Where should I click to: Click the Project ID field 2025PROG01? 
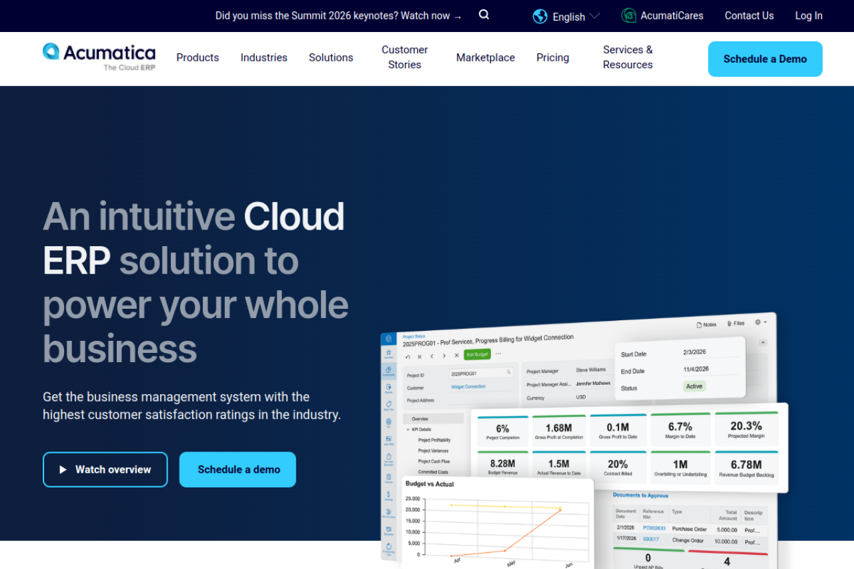click(x=481, y=373)
